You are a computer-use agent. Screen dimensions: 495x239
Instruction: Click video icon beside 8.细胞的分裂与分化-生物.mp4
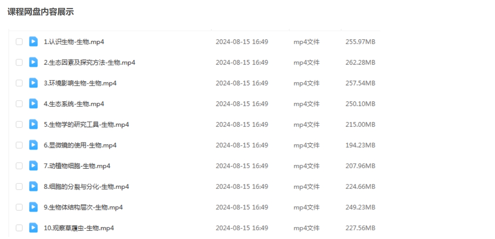(33, 186)
